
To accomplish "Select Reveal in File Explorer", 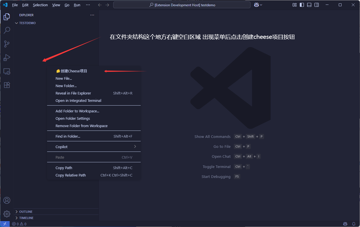I will [x=94, y=93].
